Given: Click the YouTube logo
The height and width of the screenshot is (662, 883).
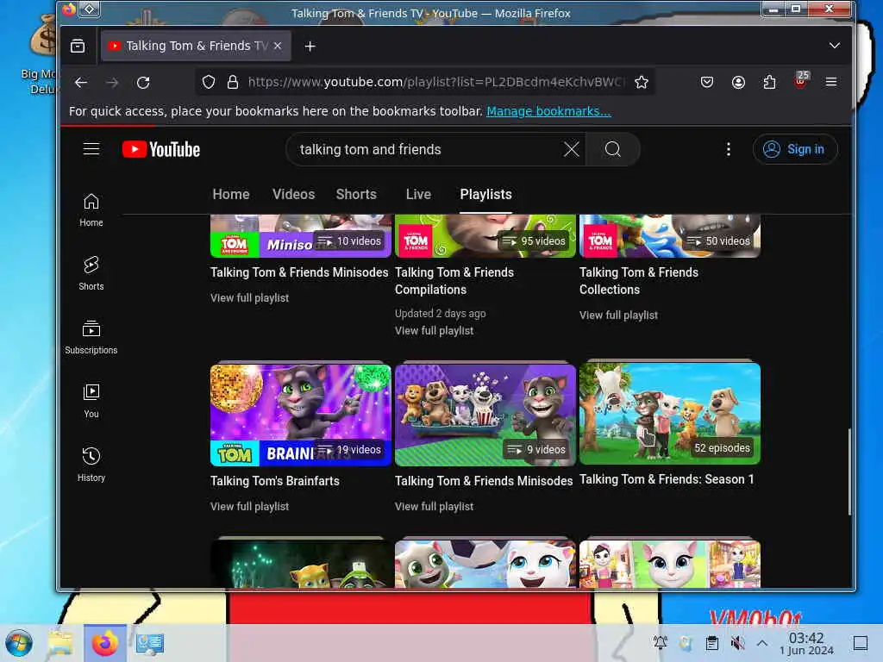Looking at the screenshot, I should [161, 149].
